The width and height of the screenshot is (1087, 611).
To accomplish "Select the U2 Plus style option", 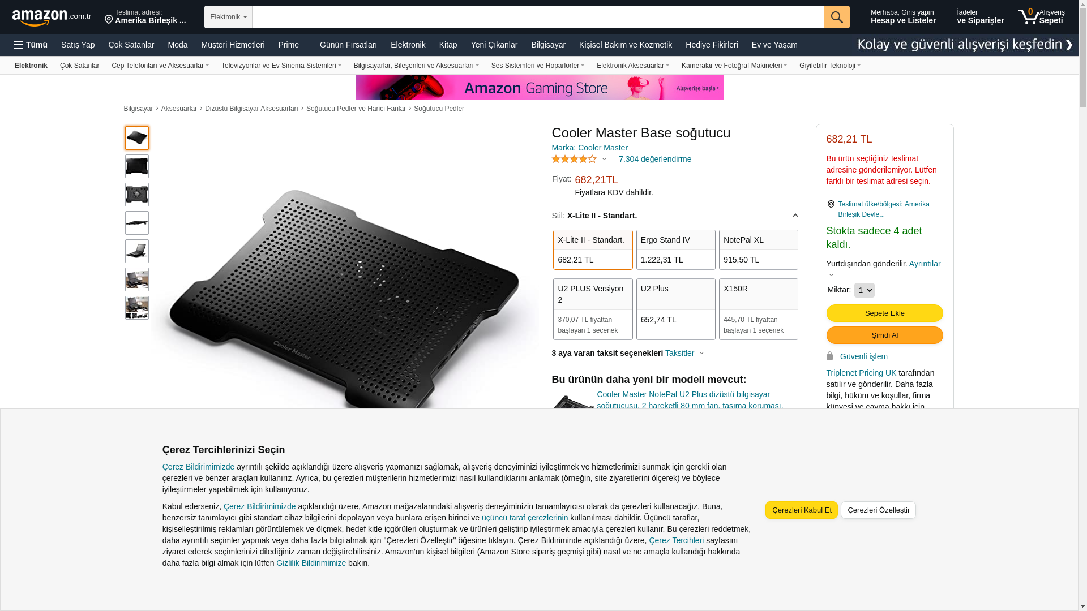I will coord(675,309).
